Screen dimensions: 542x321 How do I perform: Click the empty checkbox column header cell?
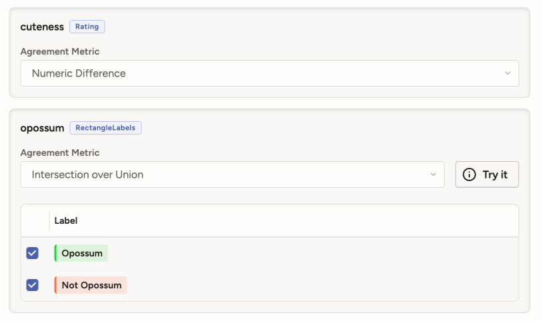coord(35,220)
